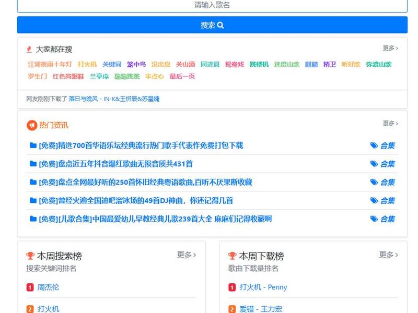Open 爱错 - 王力宏 in the download ranking
The image size is (418, 313).
pos(261,309)
